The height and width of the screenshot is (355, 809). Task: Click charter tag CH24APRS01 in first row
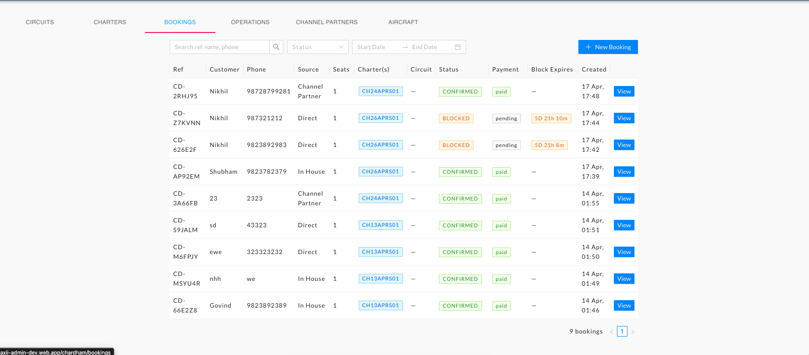click(380, 91)
